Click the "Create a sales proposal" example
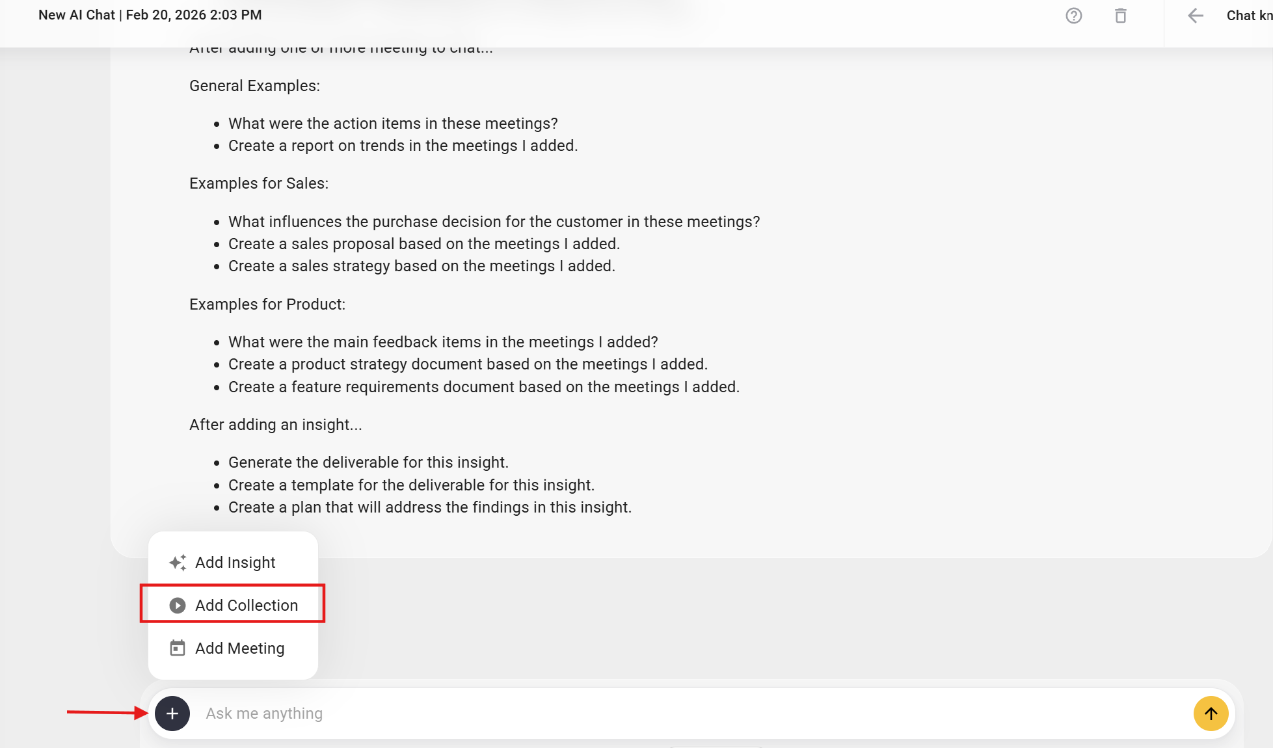This screenshot has width=1273, height=748. tap(423, 244)
